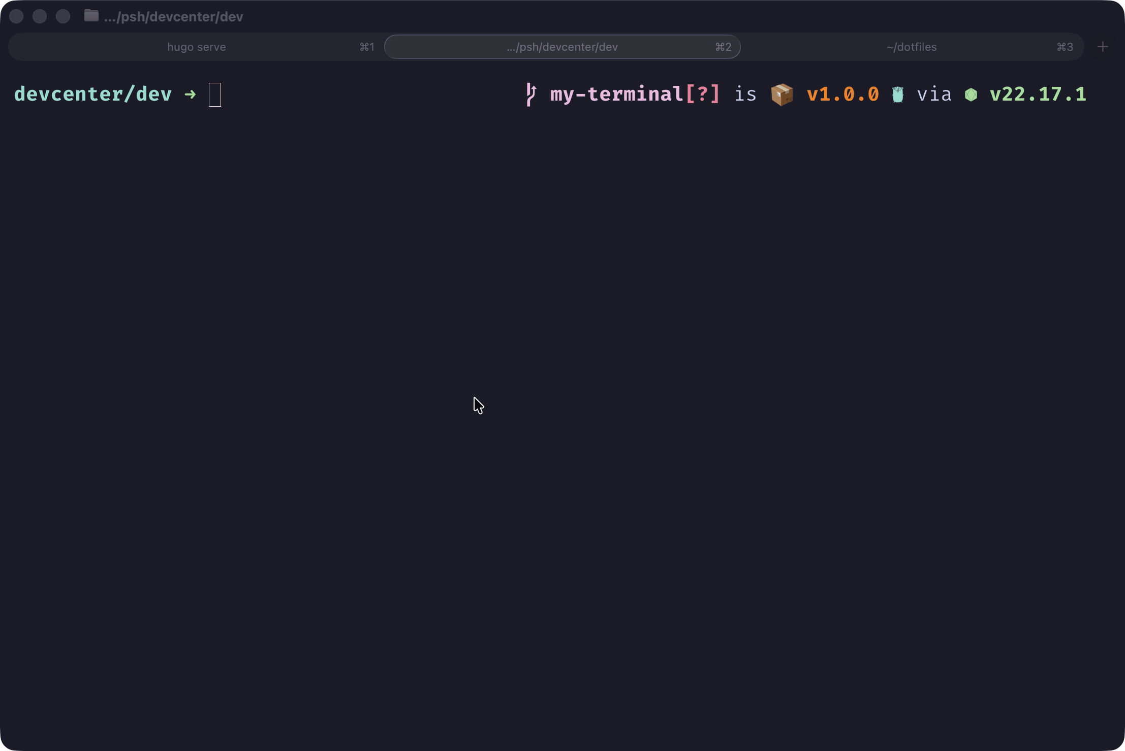This screenshot has height=751, width=1125.
Task: Click the window title path text
Action: coord(174,17)
